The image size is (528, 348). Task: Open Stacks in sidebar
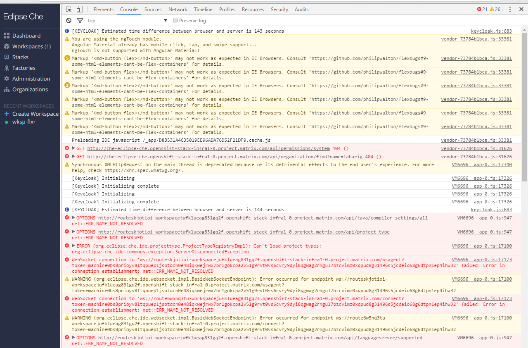tap(20, 57)
